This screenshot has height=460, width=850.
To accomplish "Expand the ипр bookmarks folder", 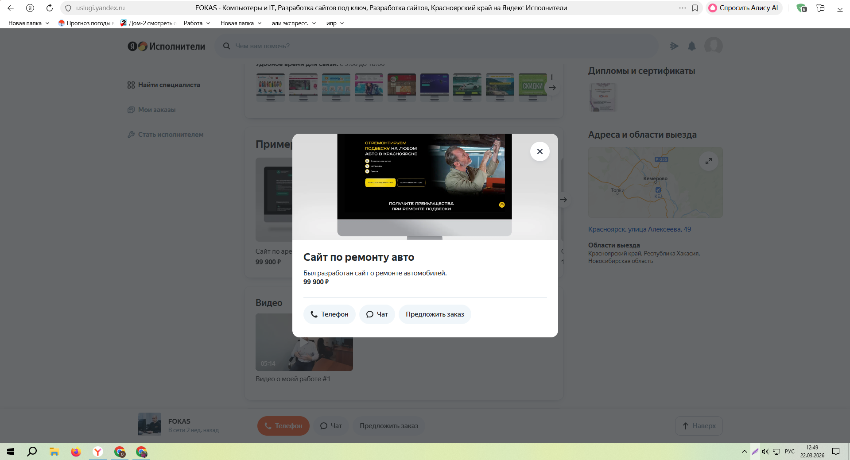I will coord(335,23).
